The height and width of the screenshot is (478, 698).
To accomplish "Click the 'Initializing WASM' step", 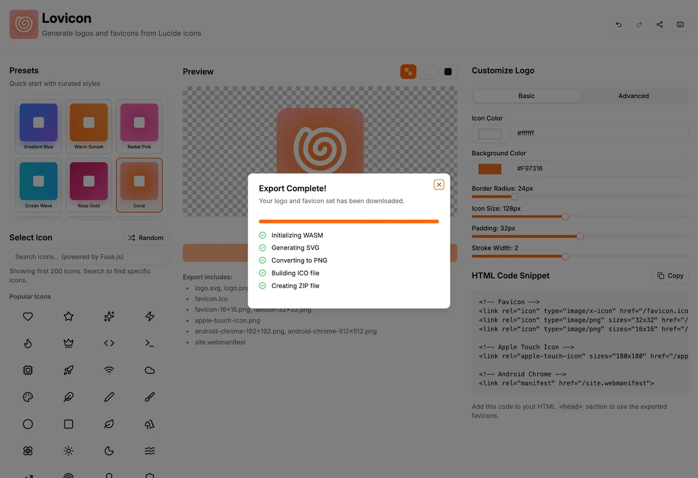I will 297,236.
